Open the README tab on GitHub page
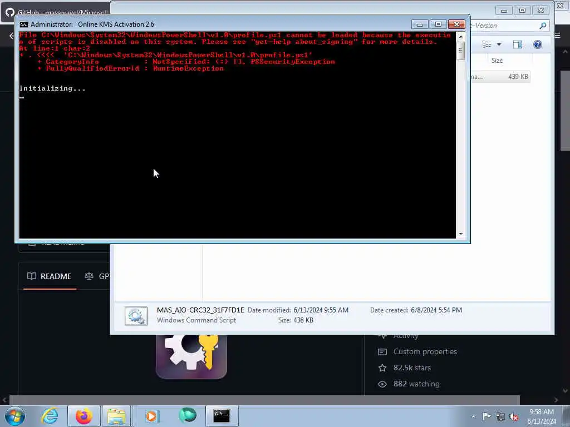This screenshot has height=427, width=570. [x=50, y=276]
